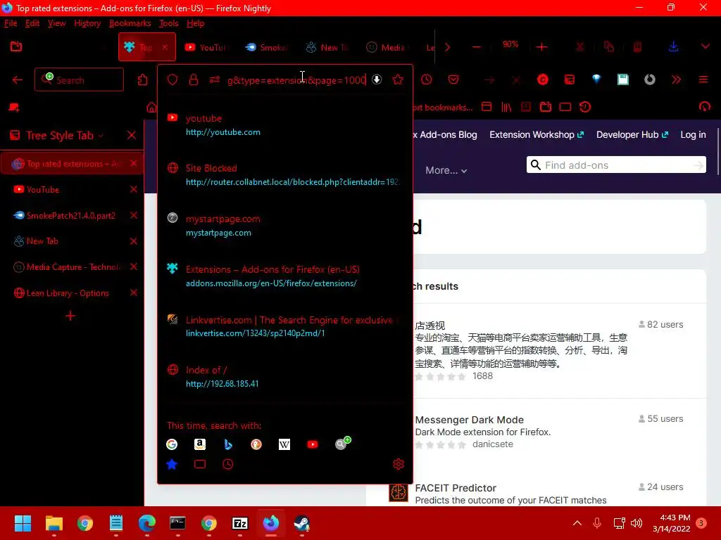The height and width of the screenshot is (540, 721).
Task: Open the View menu
Action: 56,23
